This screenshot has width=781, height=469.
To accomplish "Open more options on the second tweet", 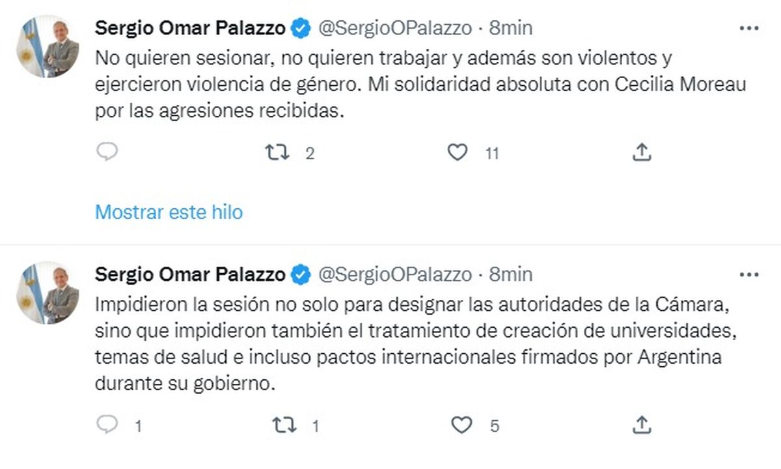I will coord(749,275).
